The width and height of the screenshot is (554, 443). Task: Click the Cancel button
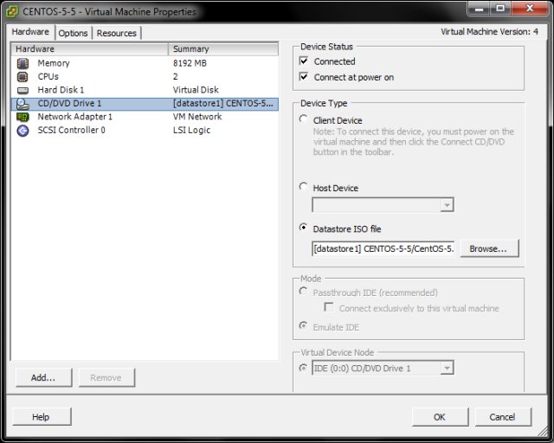pyautogui.click(x=503, y=417)
